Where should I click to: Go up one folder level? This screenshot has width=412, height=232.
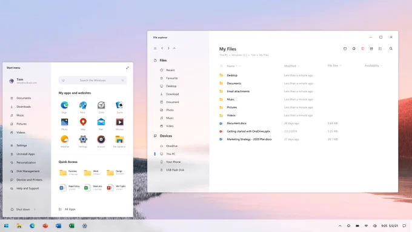[174, 48]
